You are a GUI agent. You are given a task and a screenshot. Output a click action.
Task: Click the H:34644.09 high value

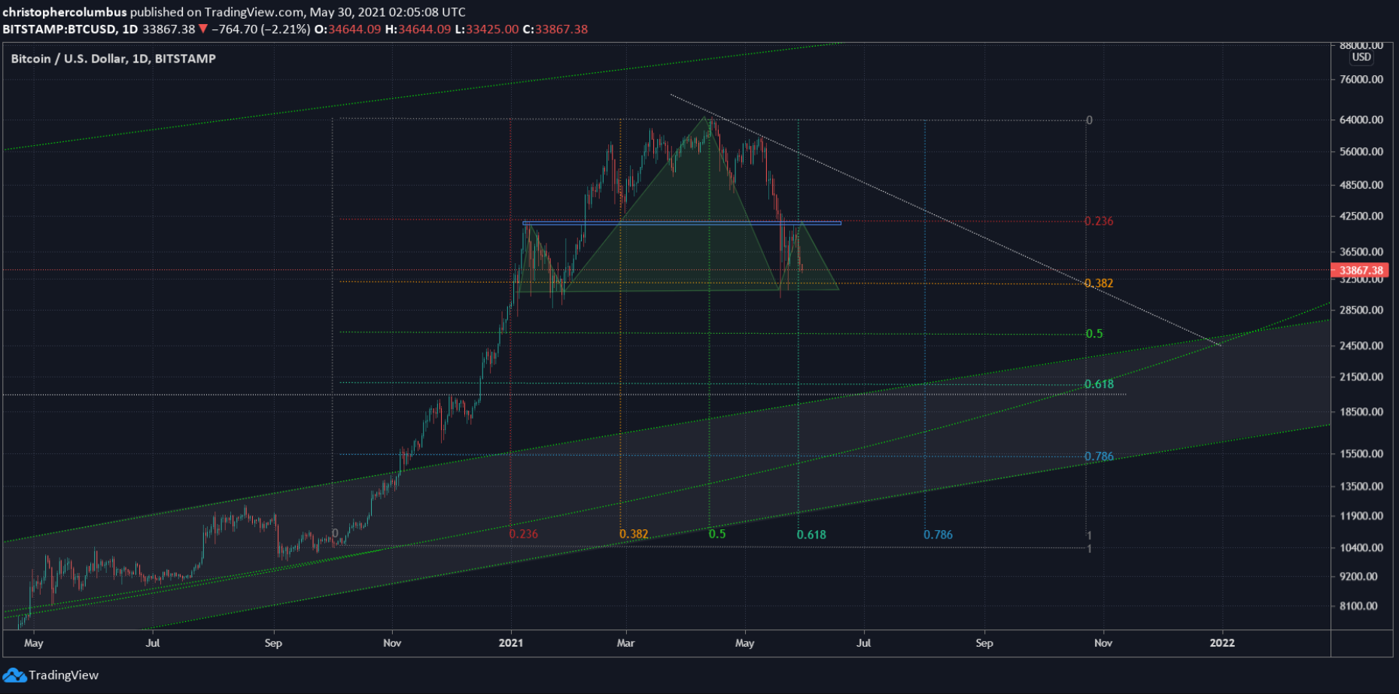coord(418,29)
